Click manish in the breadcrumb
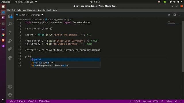The height and width of the screenshot is (103, 184). [28, 19]
